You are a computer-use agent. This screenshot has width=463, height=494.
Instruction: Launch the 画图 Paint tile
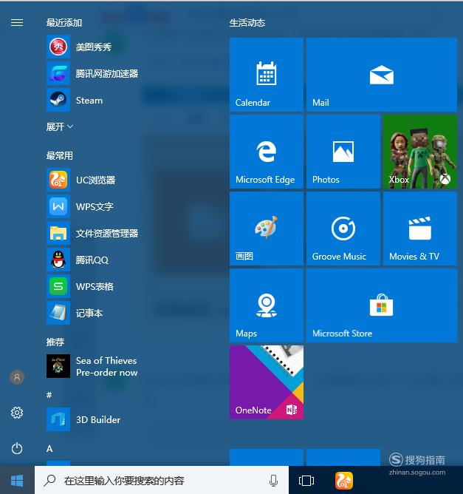tap(267, 229)
